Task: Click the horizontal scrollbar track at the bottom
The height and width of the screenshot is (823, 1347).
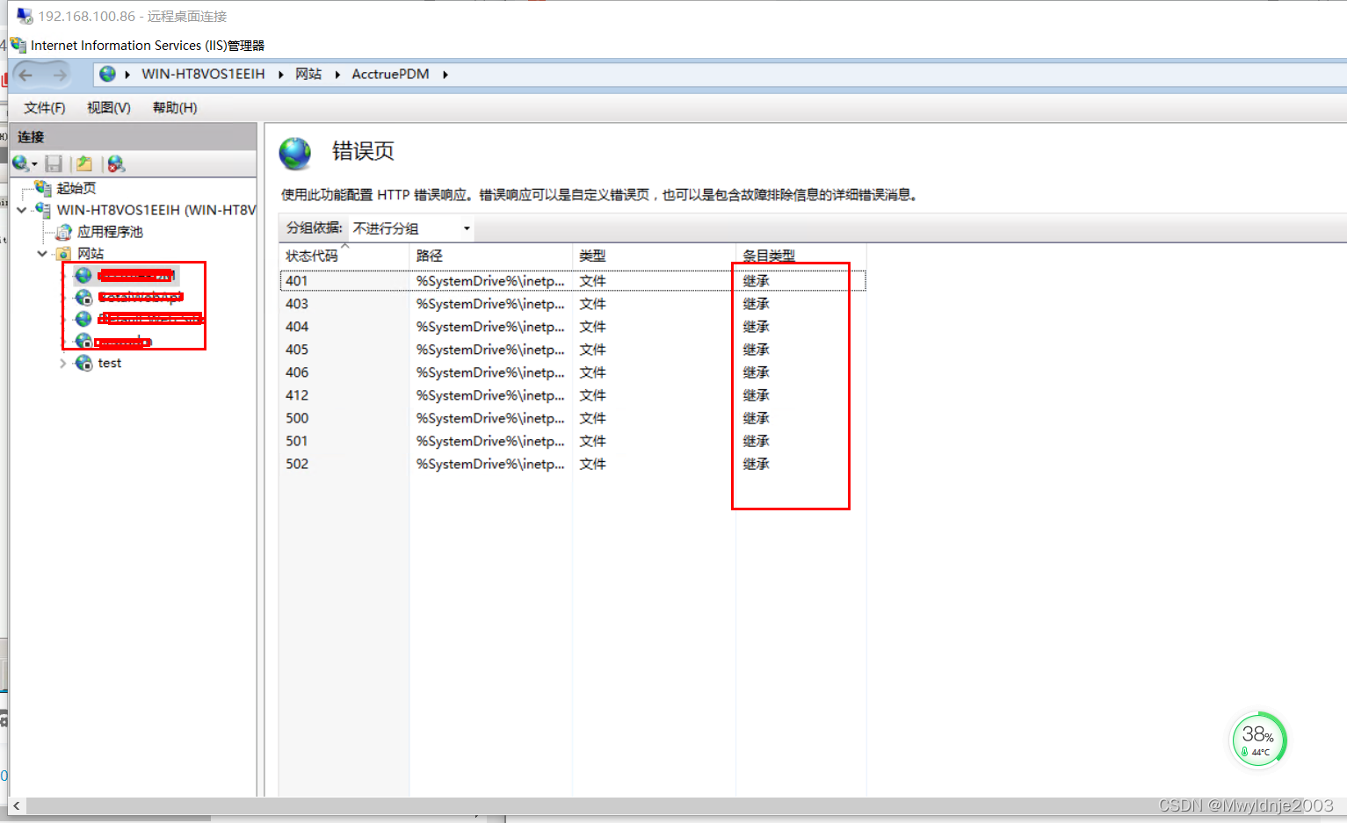Action: 685,805
